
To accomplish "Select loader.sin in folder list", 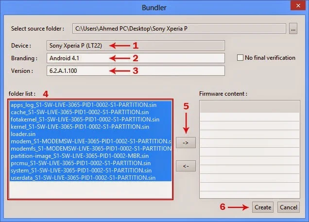I will point(91,134).
